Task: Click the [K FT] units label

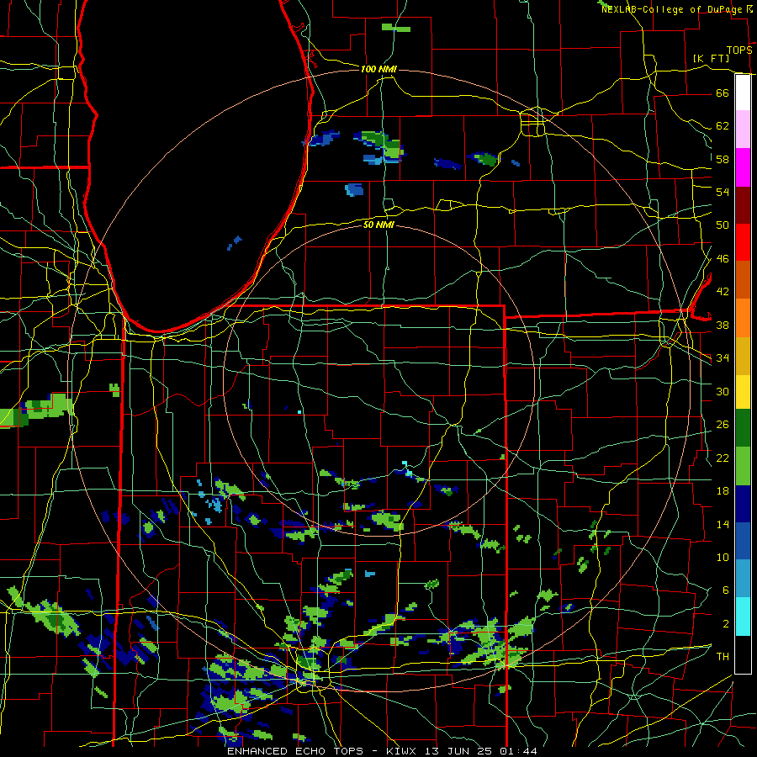Action: pyautogui.click(x=711, y=58)
